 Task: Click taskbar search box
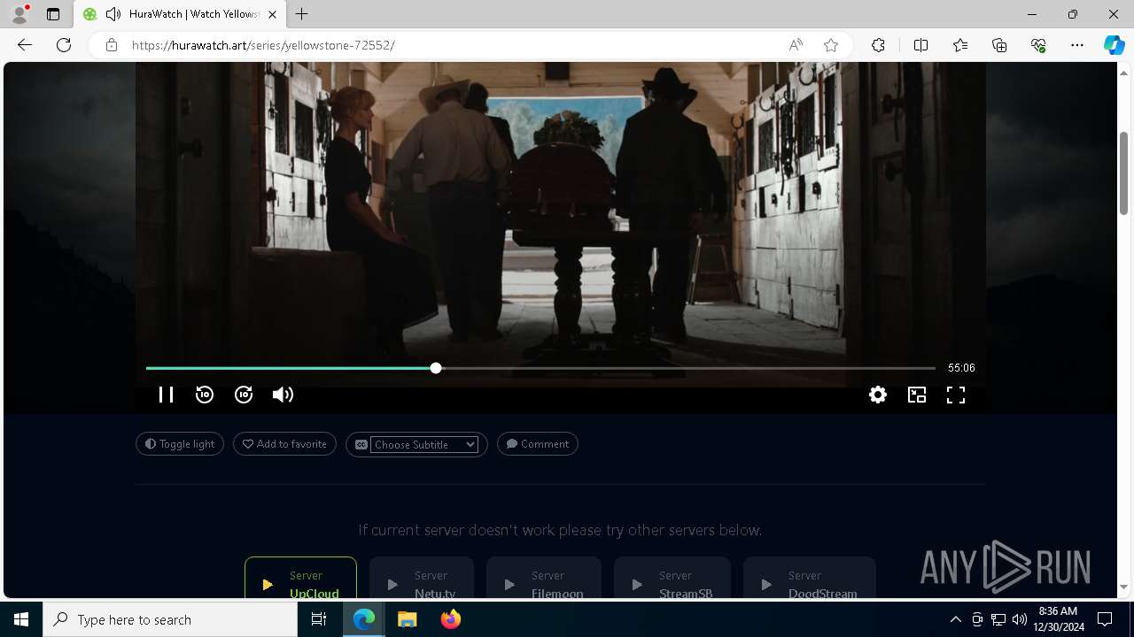pyautogui.click(x=170, y=619)
